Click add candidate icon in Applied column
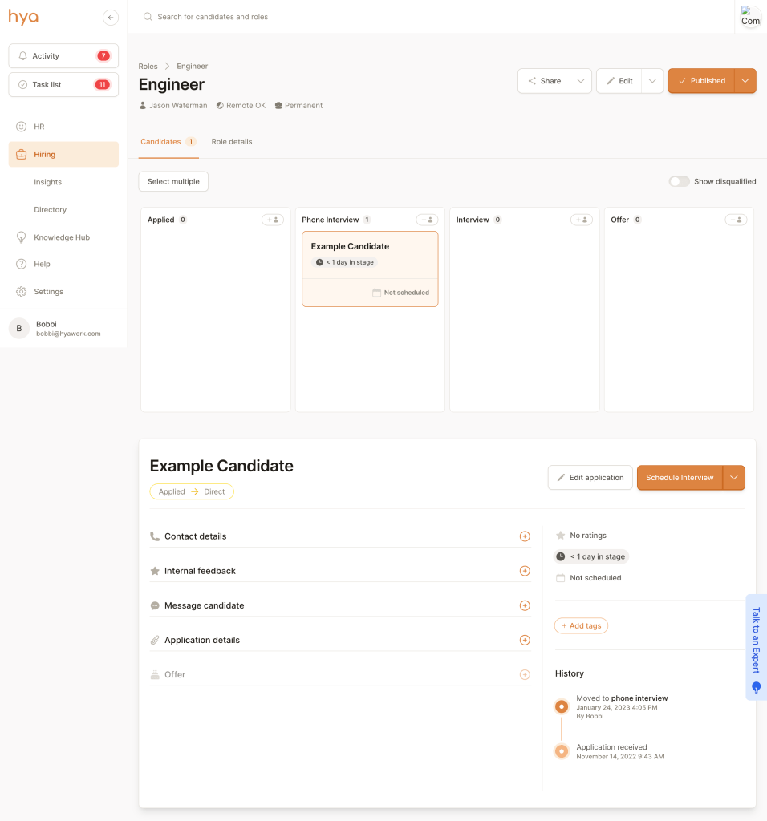Image resolution: width=767 pixels, height=821 pixels. 273,220
